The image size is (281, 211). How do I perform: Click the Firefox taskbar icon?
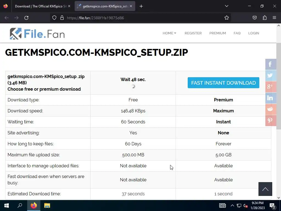33,206
